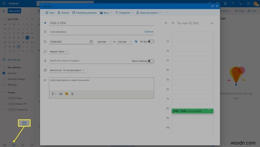Open To Do from bottom navigation

click(32, 145)
